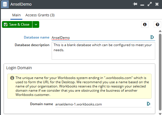Open the Access Grants (3) tab
Screen dimensions: 162x115
pyautogui.click(x=40, y=15)
